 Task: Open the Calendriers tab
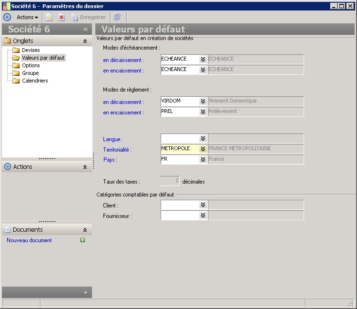point(35,81)
